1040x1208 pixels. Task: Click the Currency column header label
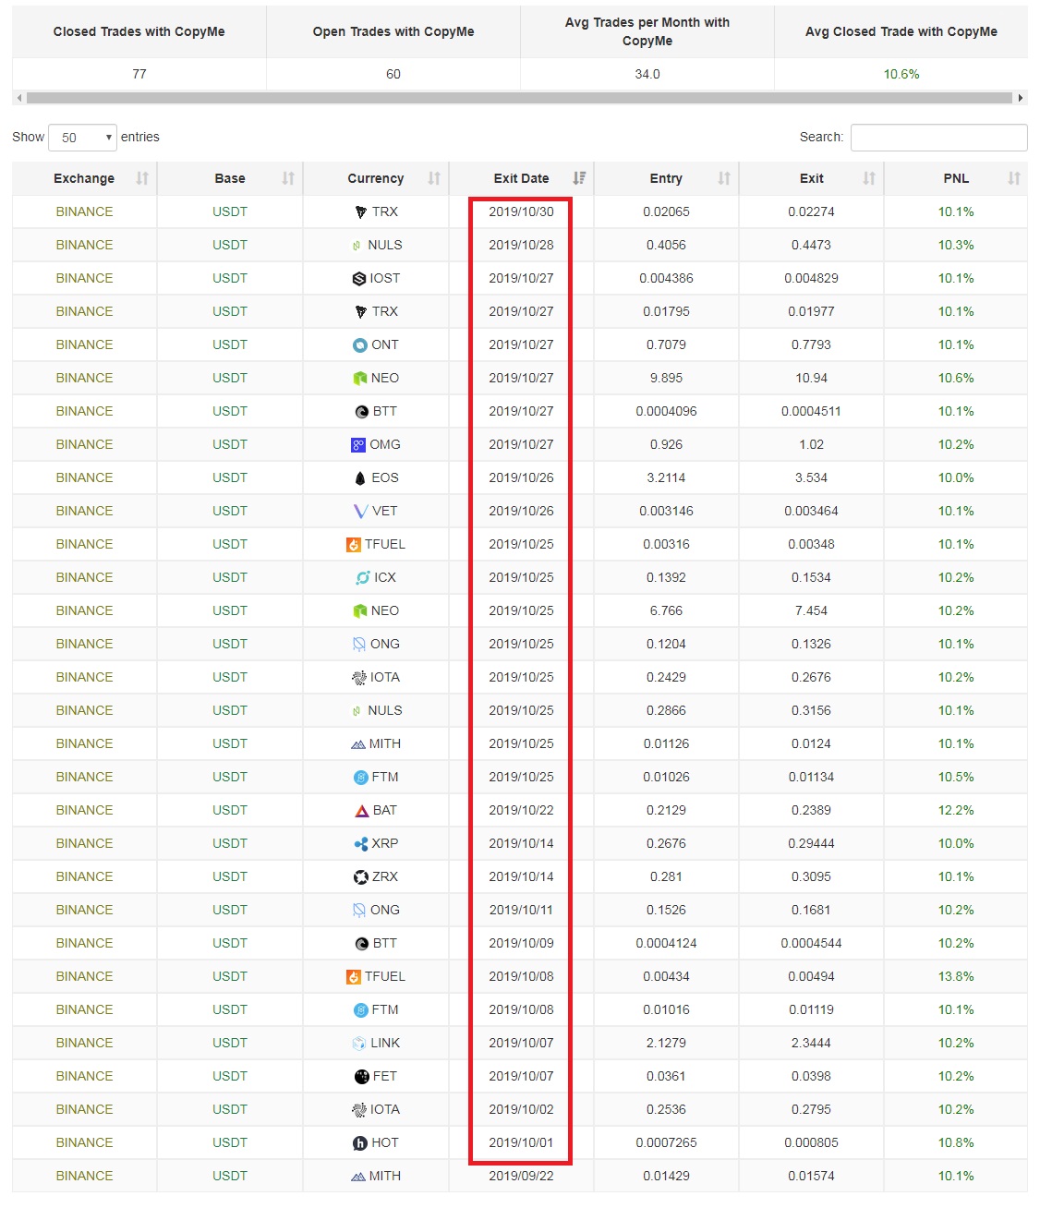coord(375,178)
